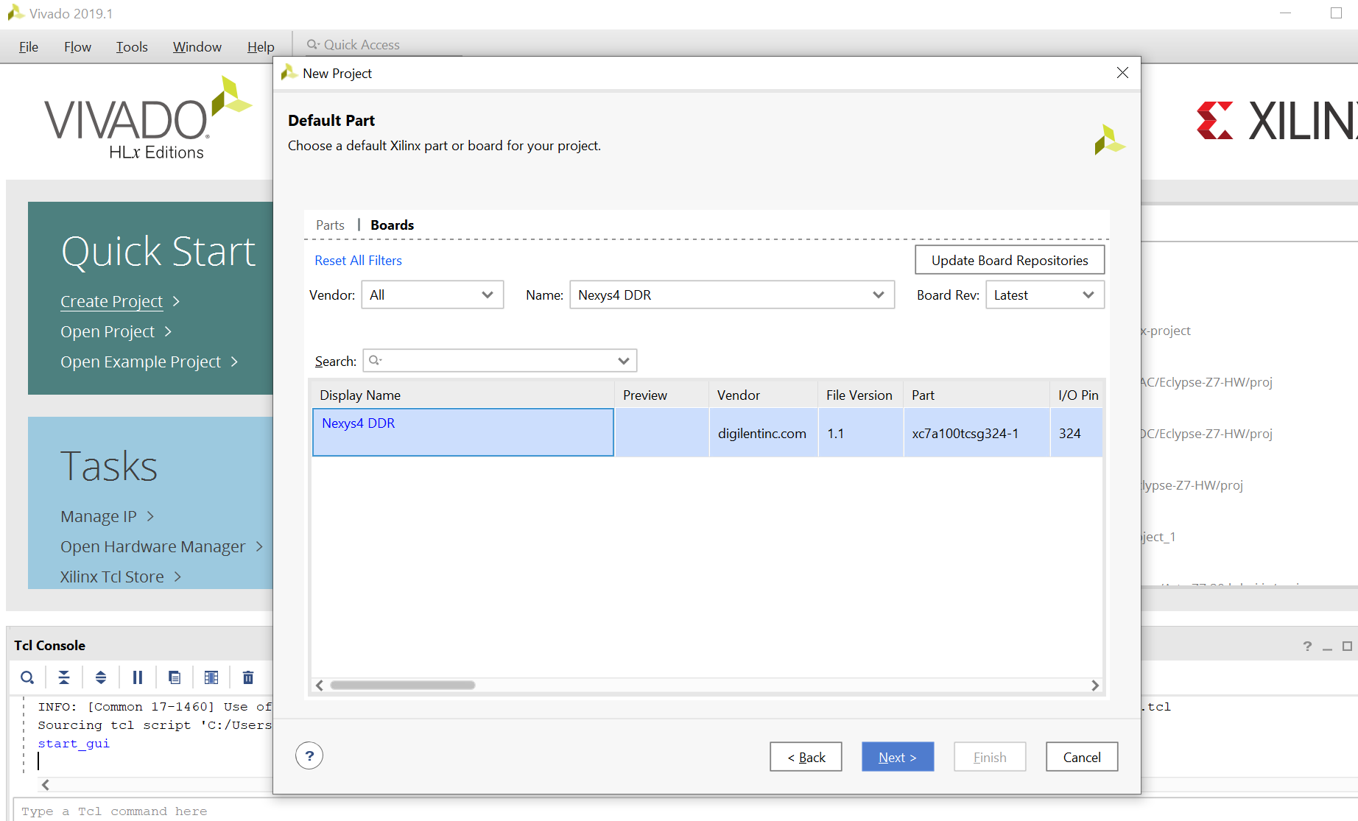Click Manage IP link under Tasks
This screenshot has width=1358, height=821.
pyautogui.click(x=99, y=517)
